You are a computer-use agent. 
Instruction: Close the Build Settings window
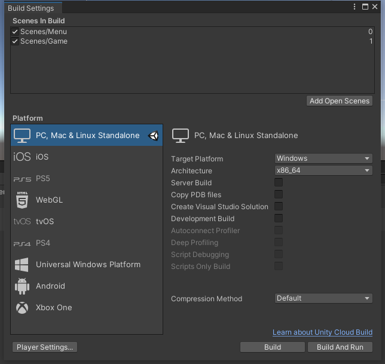tap(375, 7)
